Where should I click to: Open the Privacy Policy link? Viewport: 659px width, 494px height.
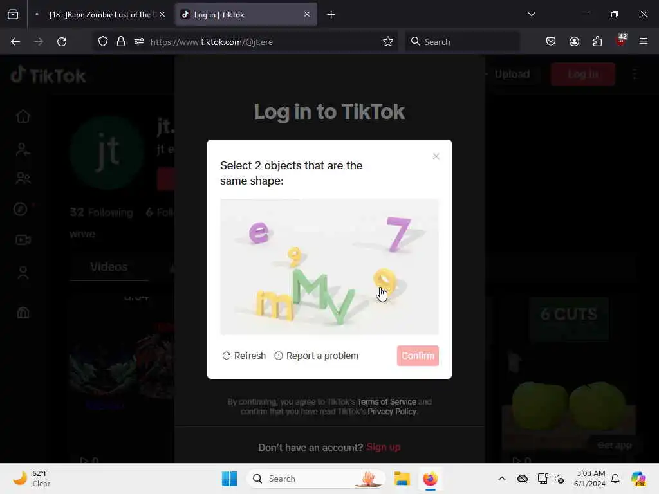(x=392, y=412)
